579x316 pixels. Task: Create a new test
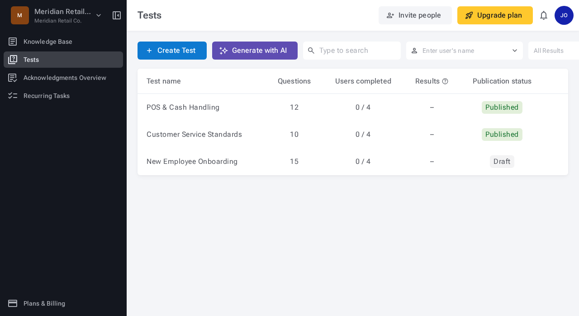(x=172, y=51)
